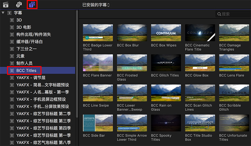Select BCC Glow Box thumbnail

(x=200, y=63)
